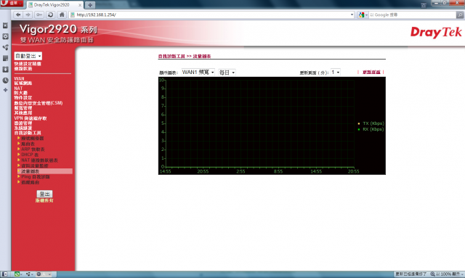Click the 更新頁面 refresh page link
This screenshot has width=465, height=278.
371,73
